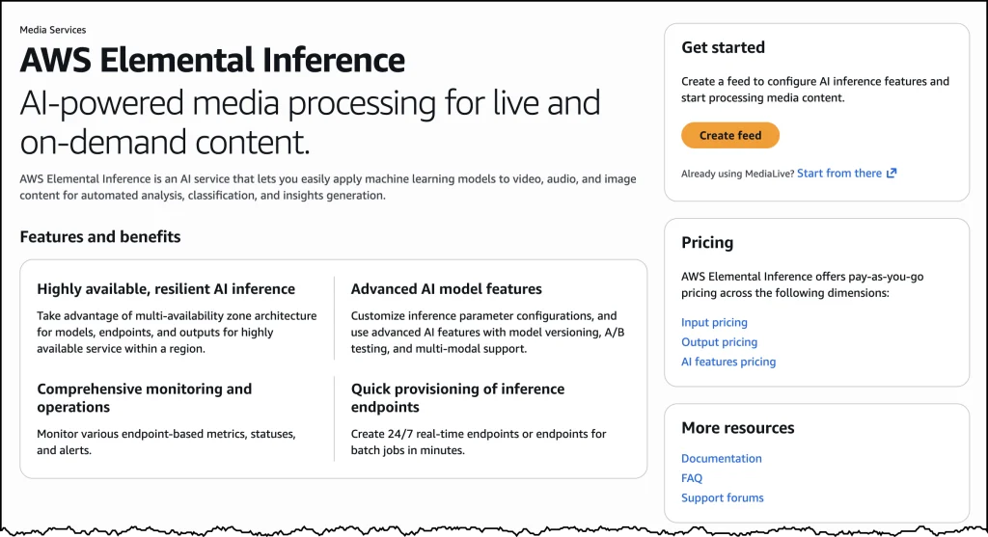Click the Quick provisioning of inference endpoints heading
The height and width of the screenshot is (537, 988).
coord(457,398)
